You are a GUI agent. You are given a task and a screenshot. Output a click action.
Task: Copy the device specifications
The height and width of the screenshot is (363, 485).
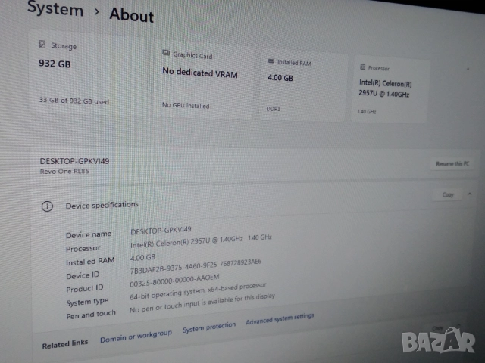tap(447, 195)
